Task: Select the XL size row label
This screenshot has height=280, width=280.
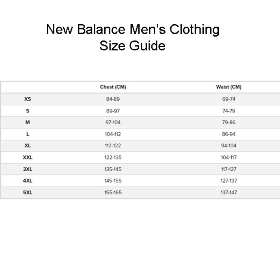Action: 28,146
